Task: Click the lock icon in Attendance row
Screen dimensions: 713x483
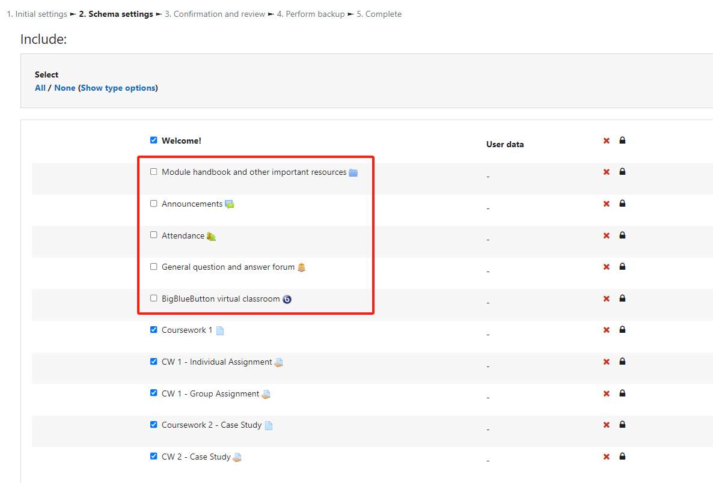Action: pos(622,235)
